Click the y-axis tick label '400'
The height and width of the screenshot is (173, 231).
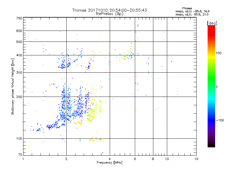coord(19,55)
